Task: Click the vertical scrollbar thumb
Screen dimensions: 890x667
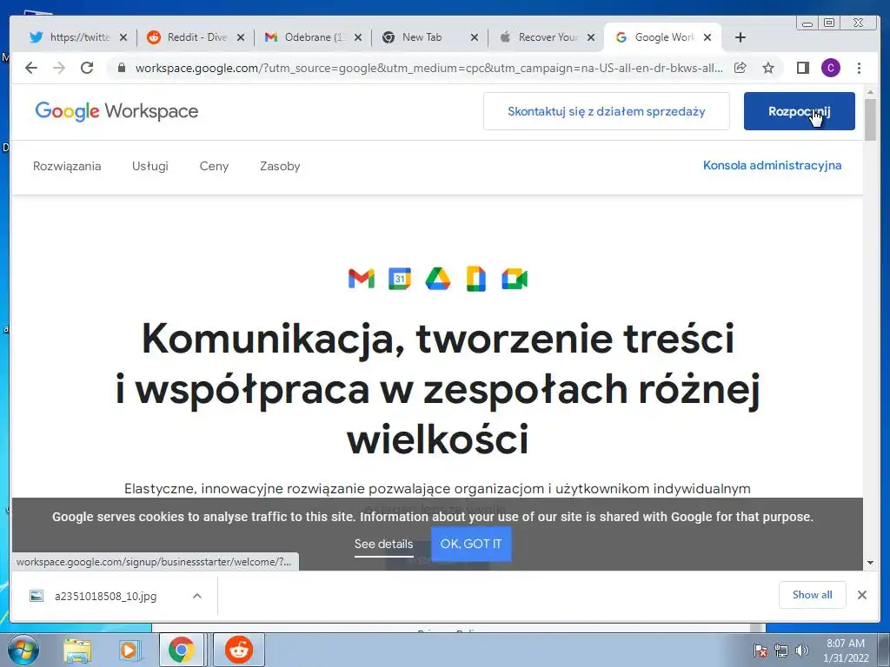Action: coord(870,119)
